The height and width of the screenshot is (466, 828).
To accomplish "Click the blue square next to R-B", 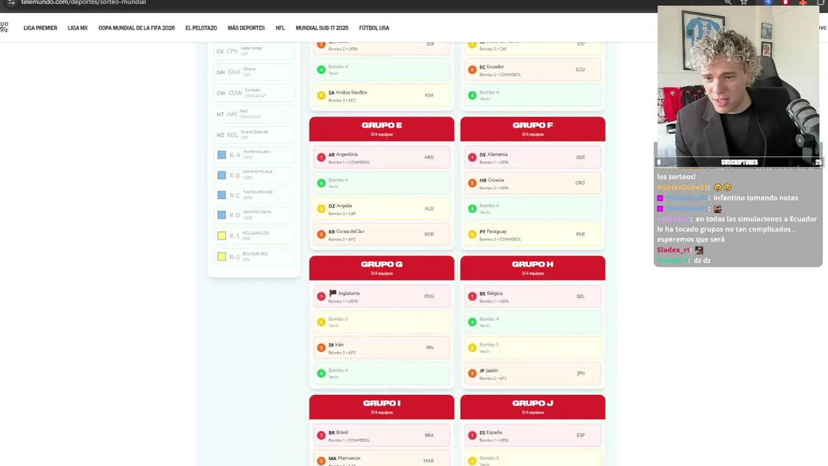I will [222, 175].
